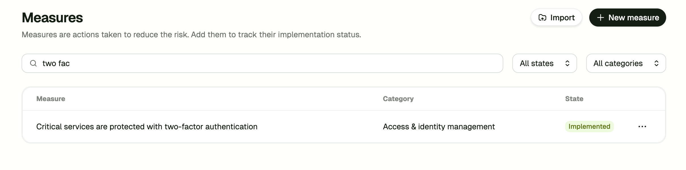The width and height of the screenshot is (686, 170).
Task: Click the plus icon on New measure
Action: [x=600, y=17]
